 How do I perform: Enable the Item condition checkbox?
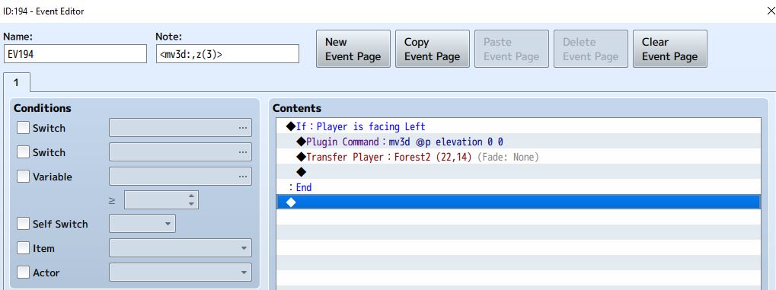click(x=24, y=248)
